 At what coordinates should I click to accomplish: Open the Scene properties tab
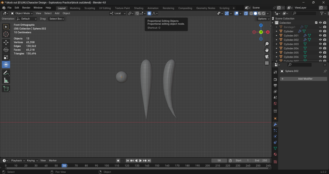click(275, 97)
